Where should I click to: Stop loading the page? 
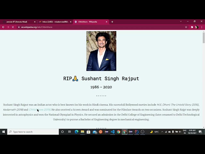coord(13,27)
